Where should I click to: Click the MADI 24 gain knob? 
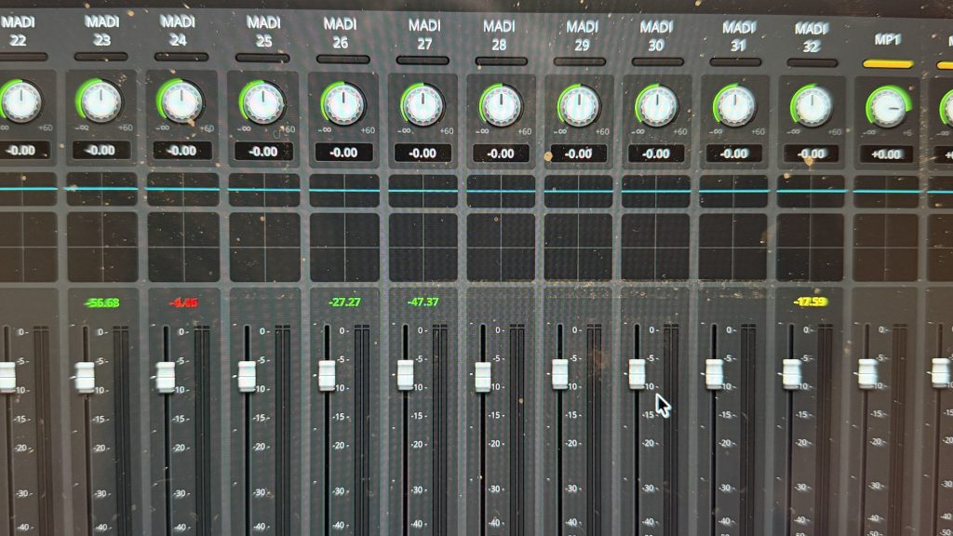pyautogui.click(x=181, y=100)
